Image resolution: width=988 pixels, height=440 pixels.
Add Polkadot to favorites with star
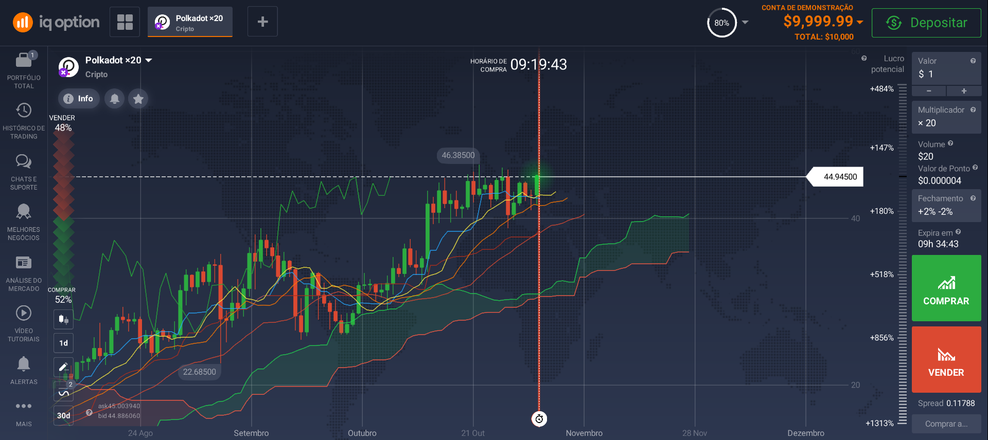pyautogui.click(x=138, y=99)
